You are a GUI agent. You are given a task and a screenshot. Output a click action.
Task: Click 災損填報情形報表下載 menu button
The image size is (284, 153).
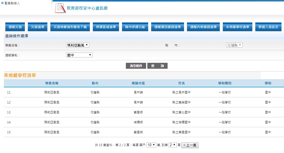[x=70, y=27]
